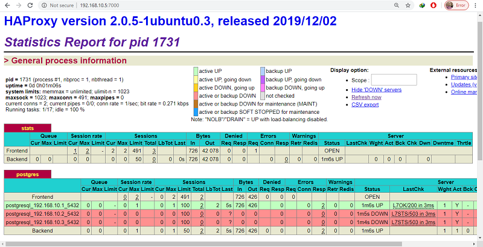Select the SOFT STOPPED blue legend swatch
This screenshot has height=247, width=483.
(x=196, y=112)
